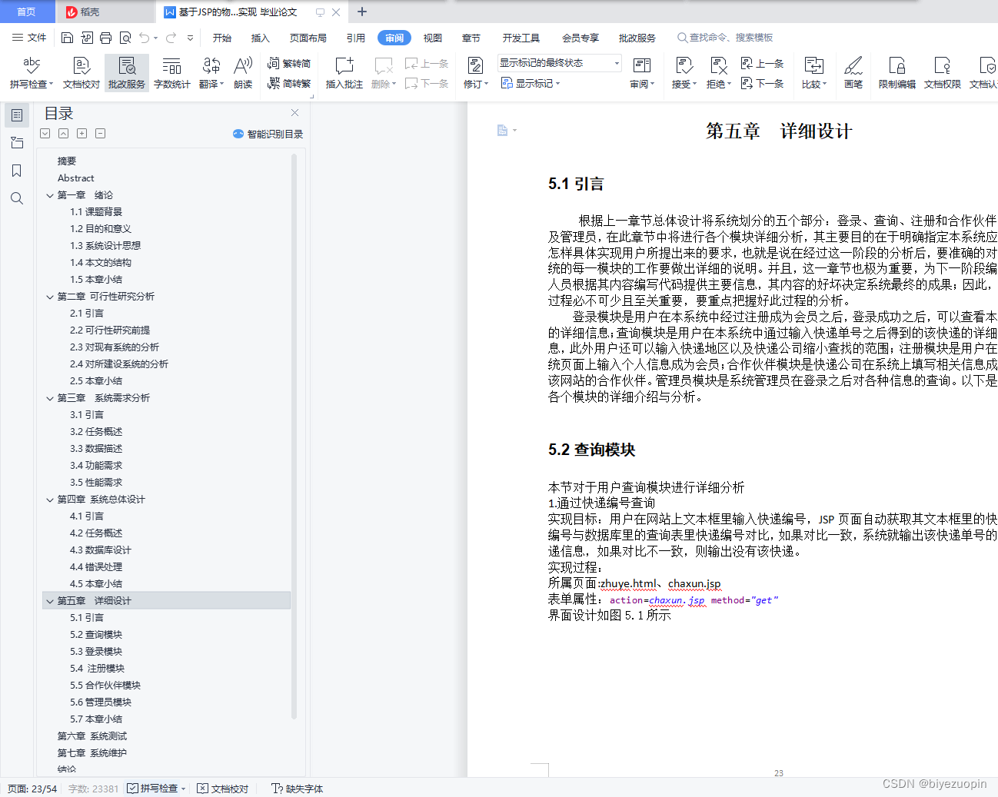This screenshot has height=797, width=998.
Task: Switch to the 章节 tab
Action: pos(471,38)
